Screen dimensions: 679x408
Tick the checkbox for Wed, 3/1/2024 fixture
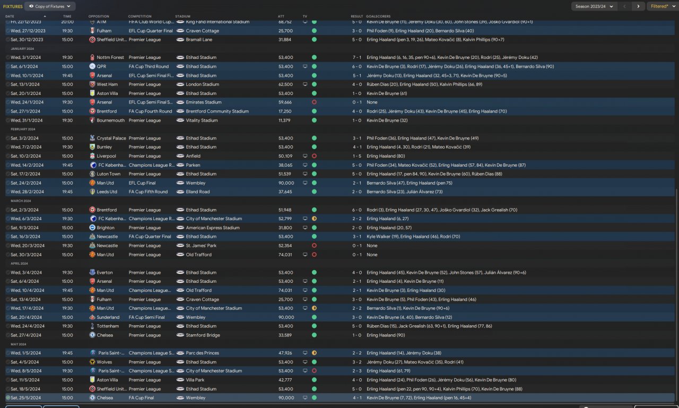pos(8,57)
